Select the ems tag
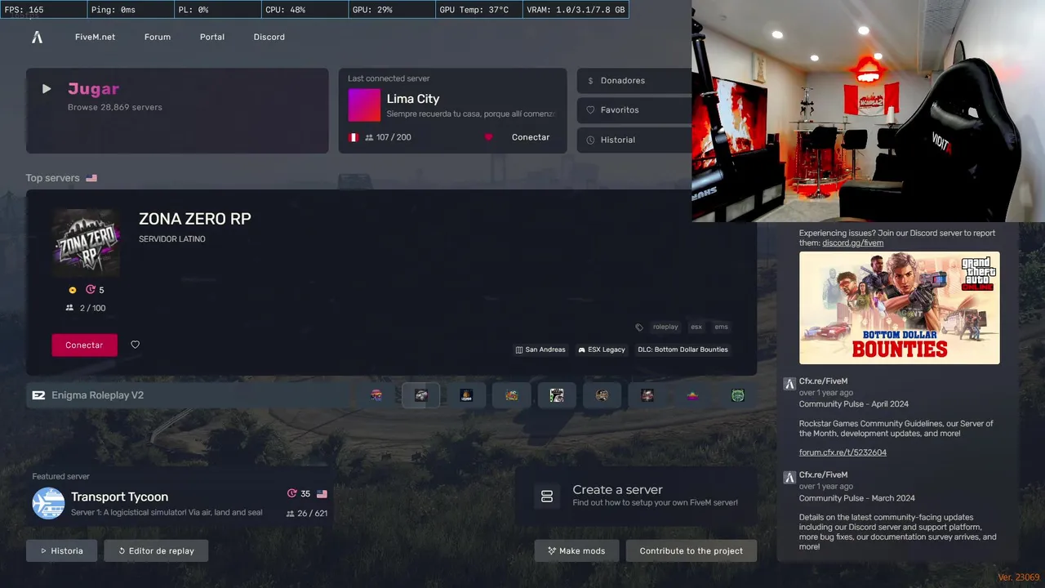The image size is (1045, 588). point(721,327)
